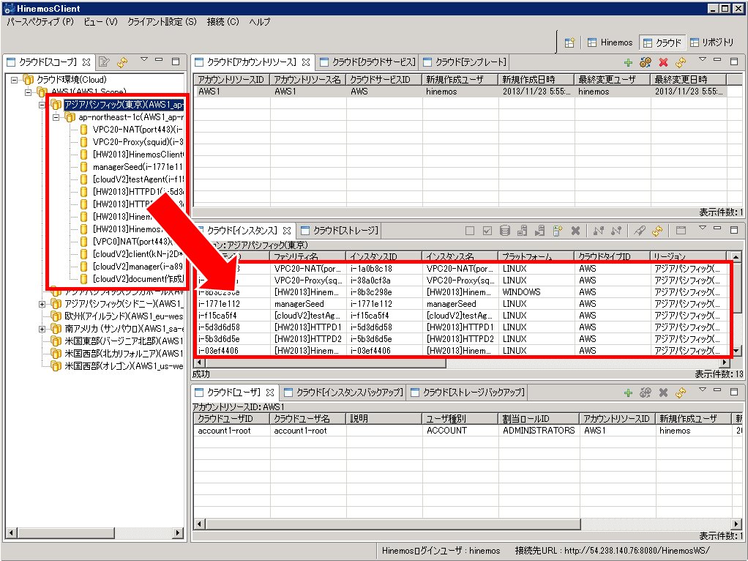This screenshot has height=561, width=748.
Task: Click right arrow of instance list horizontal scrollbar
Action: pyautogui.click(x=725, y=363)
